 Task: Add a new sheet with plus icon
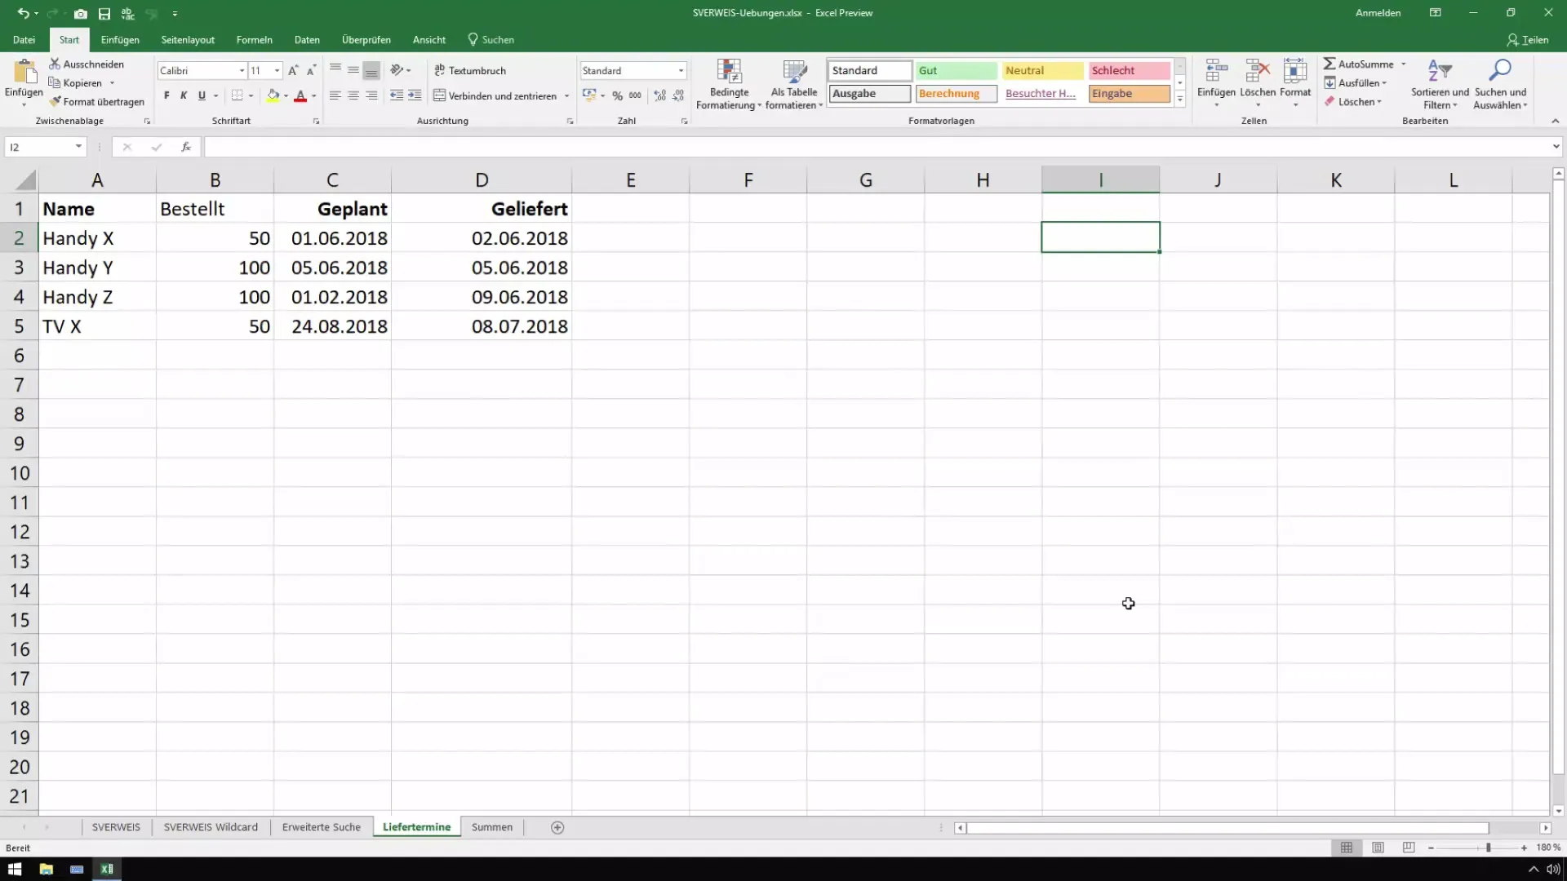(x=557, y=828)
